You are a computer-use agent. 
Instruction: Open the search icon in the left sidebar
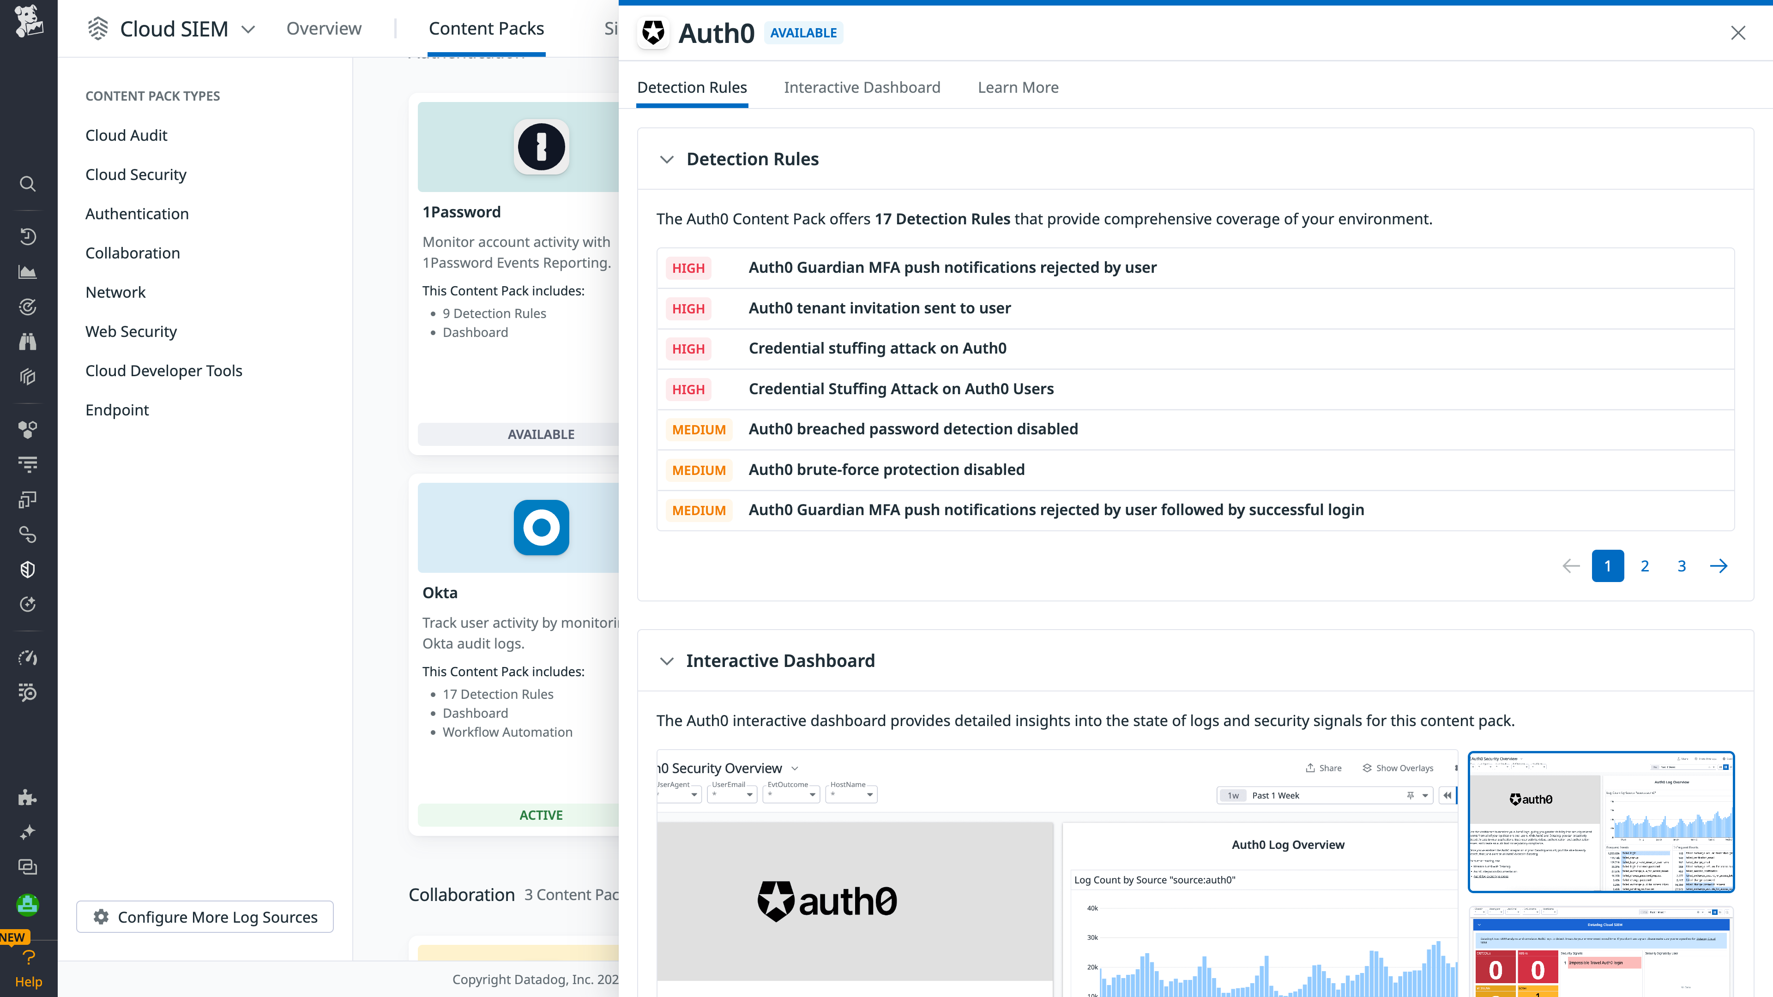[x=28, y=183]
